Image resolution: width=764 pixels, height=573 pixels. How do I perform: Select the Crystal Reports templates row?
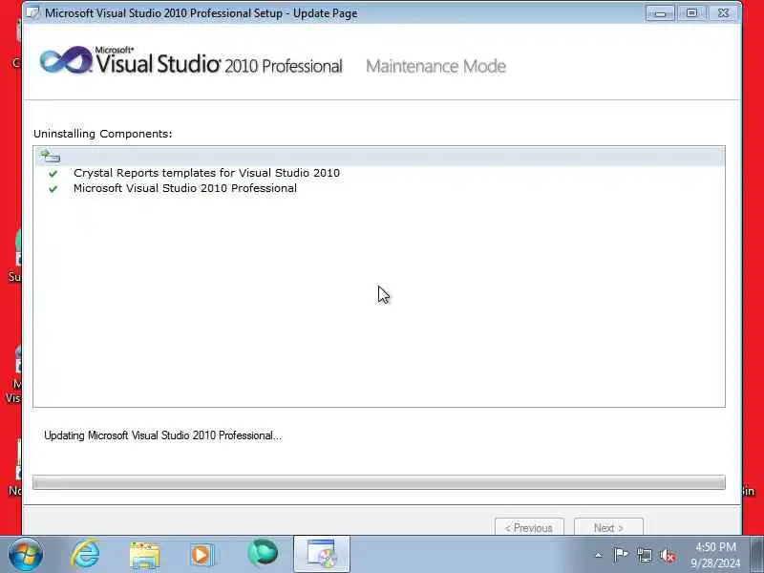[379, 173]
